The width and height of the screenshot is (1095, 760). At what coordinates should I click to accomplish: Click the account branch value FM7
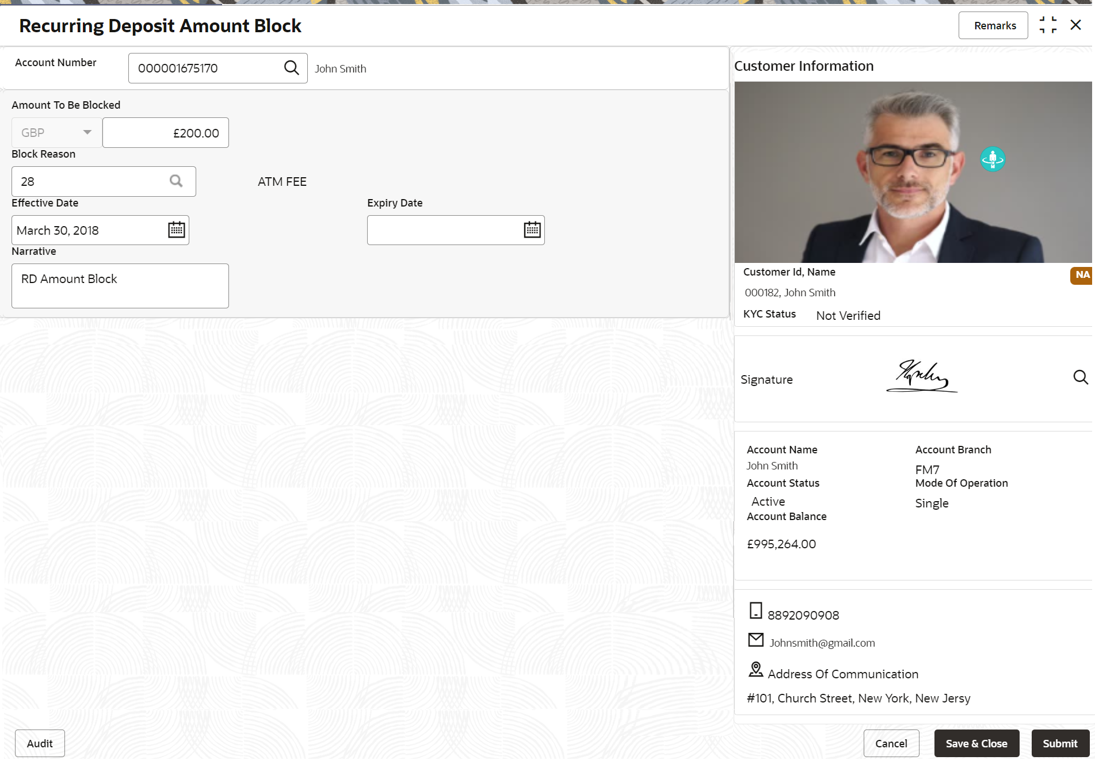[927, 469]
